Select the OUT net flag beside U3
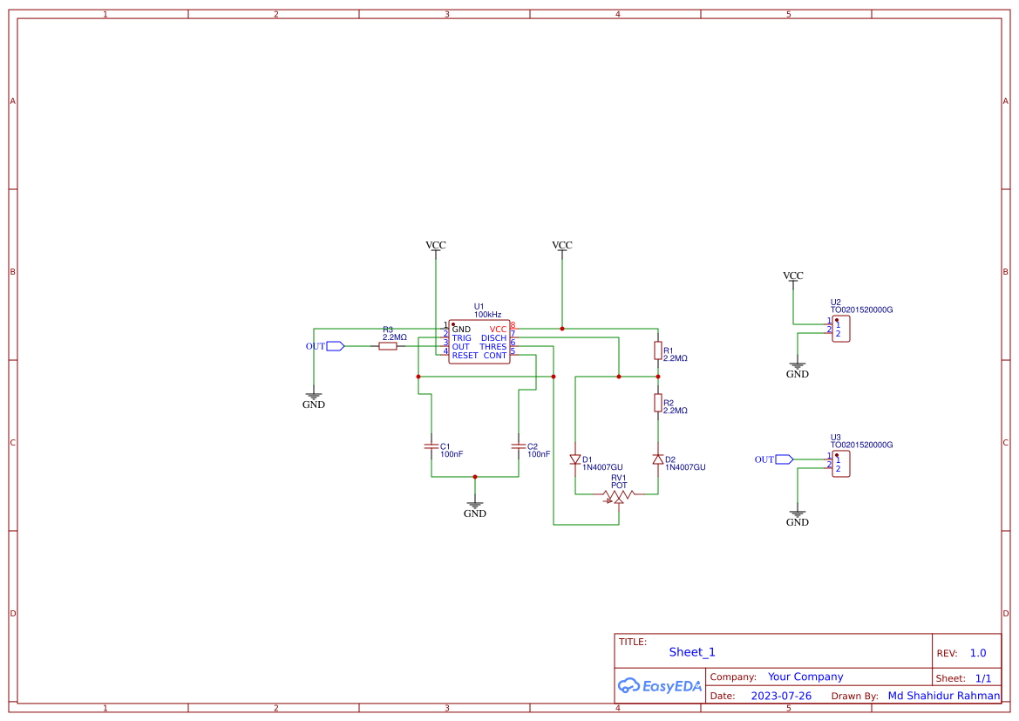 (x=779, y=458)
